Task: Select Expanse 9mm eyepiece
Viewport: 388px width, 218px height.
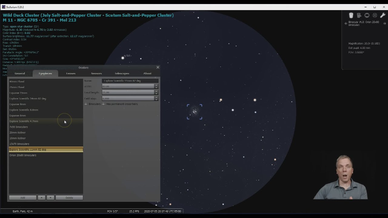Action: (x=46, y=104)
